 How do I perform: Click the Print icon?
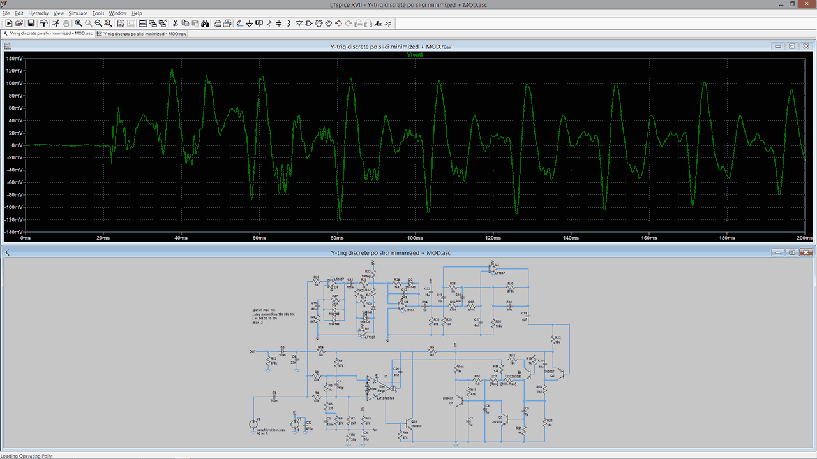point(218,24)
